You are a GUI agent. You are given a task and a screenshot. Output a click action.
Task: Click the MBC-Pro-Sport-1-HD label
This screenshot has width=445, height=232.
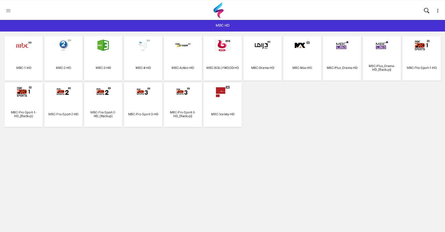pos(422,68)
